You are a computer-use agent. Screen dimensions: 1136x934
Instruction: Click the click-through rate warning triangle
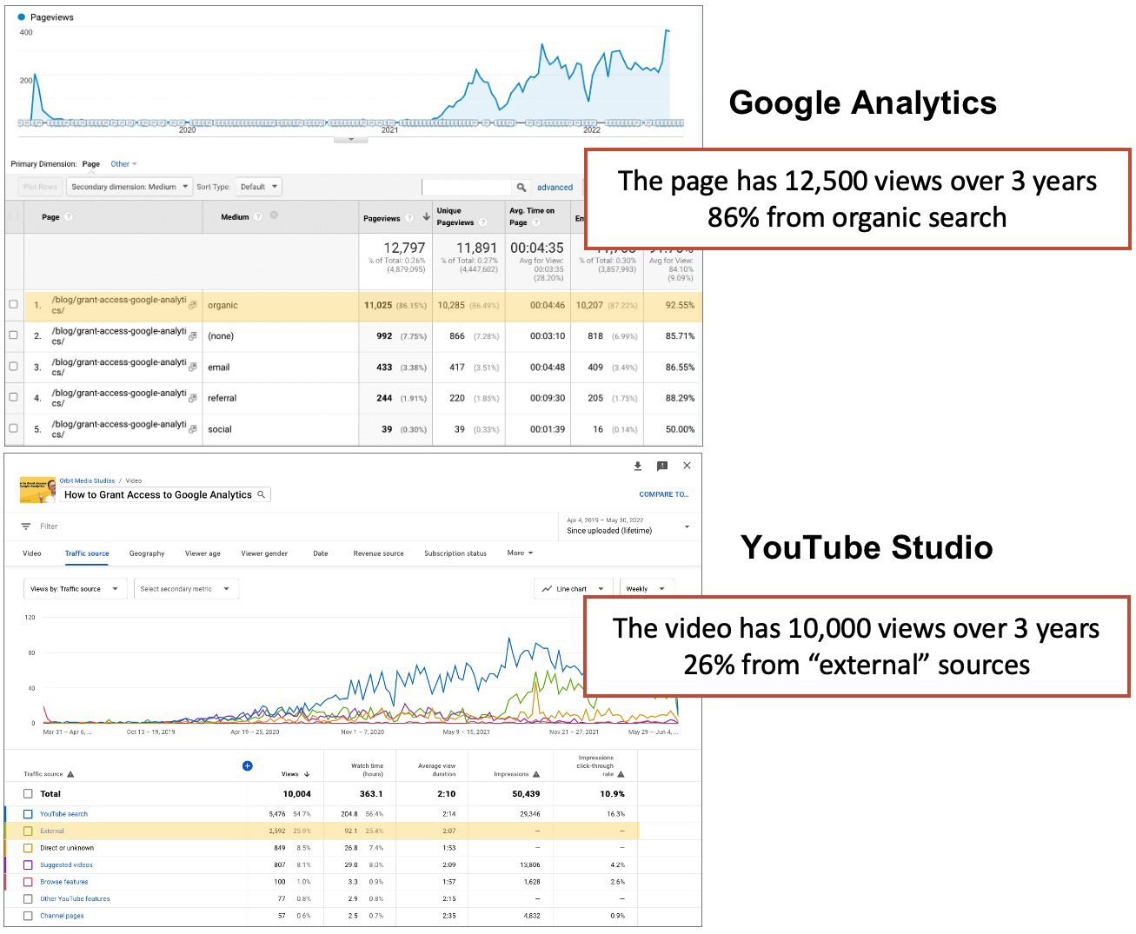(x=621, y=774)
